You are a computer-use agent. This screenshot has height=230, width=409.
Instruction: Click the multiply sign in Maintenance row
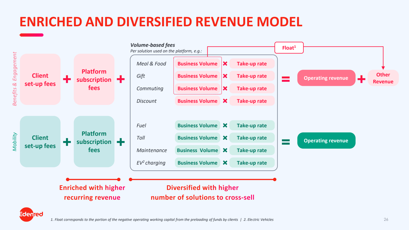click(225, 150)
